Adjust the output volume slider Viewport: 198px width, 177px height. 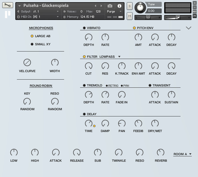(178, 17)
